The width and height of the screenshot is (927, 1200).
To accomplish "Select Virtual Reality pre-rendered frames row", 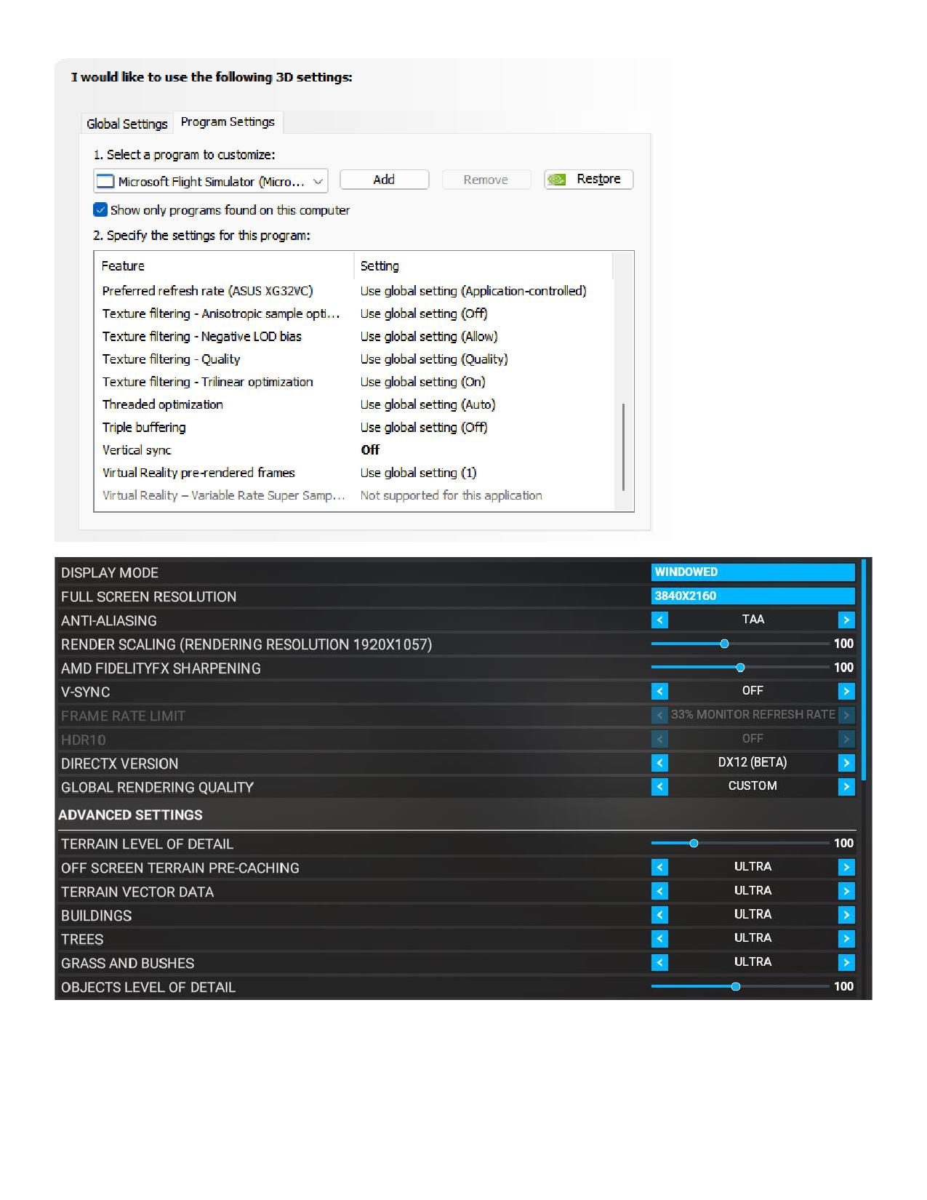I will pos(354,473).
